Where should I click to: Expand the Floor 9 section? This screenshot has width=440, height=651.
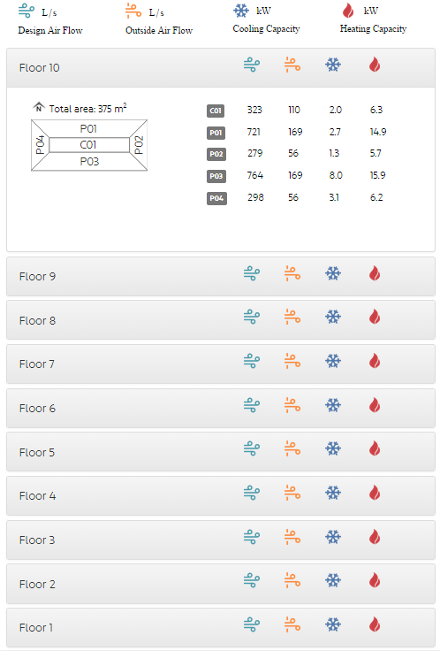221,277
